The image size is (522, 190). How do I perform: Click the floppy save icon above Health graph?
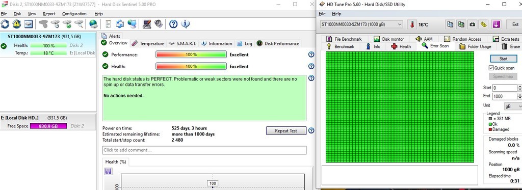pyautogui.click(x=108, y=171)
